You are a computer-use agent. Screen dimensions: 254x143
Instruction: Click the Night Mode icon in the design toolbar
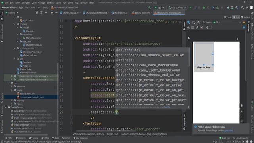(198, 22)
